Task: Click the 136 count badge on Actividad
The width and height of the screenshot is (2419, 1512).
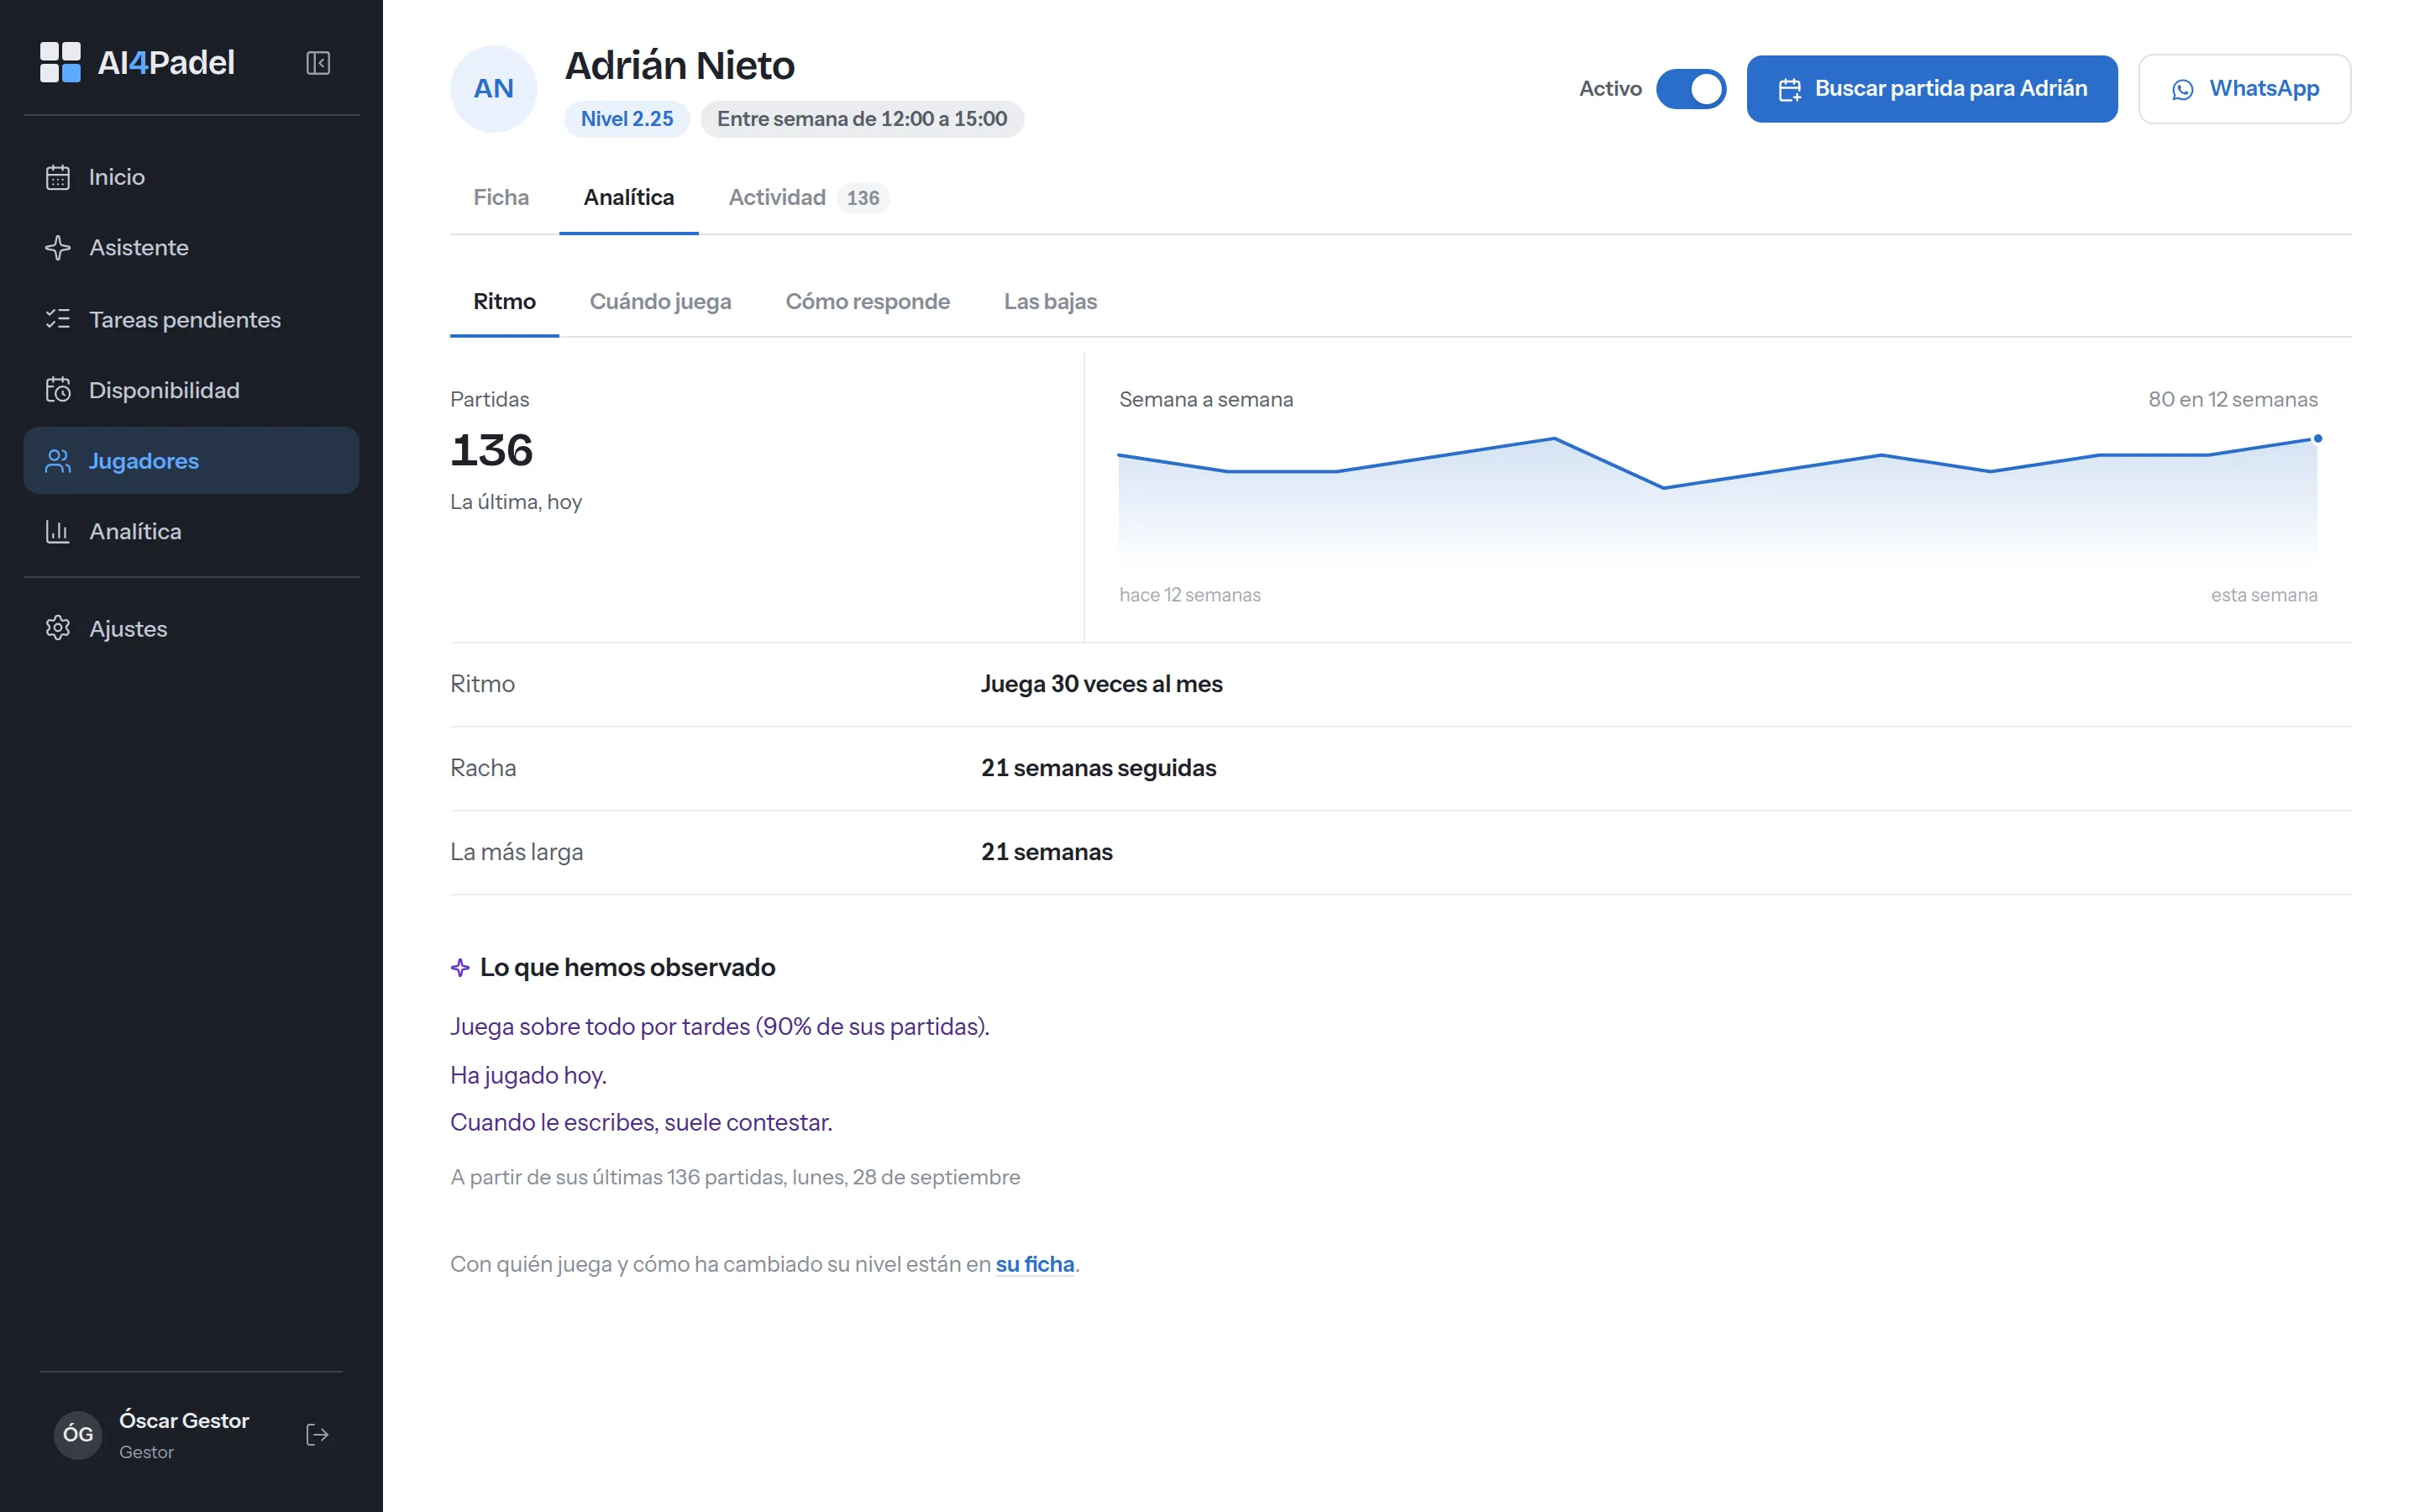Action: (x=863, y=198)
